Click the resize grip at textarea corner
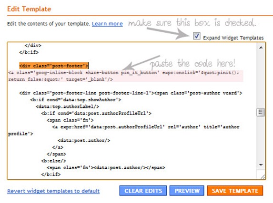The image size is (273, 203). (x=263, y=176)
